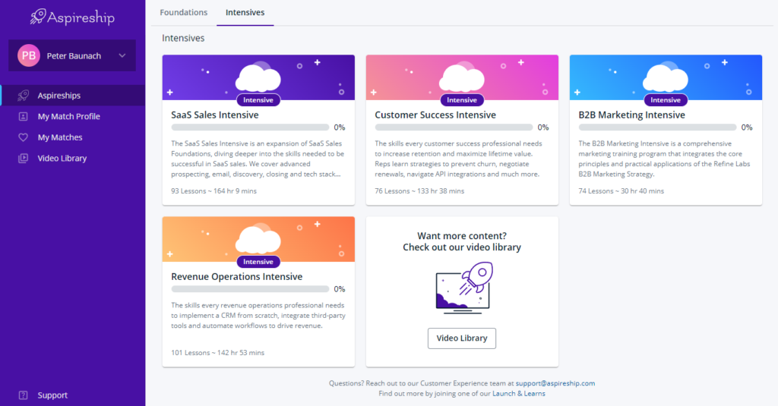This screenshot has height=406, width=778.
Task: Click the Aspireship rocket logo
Action: coord(72,17)
